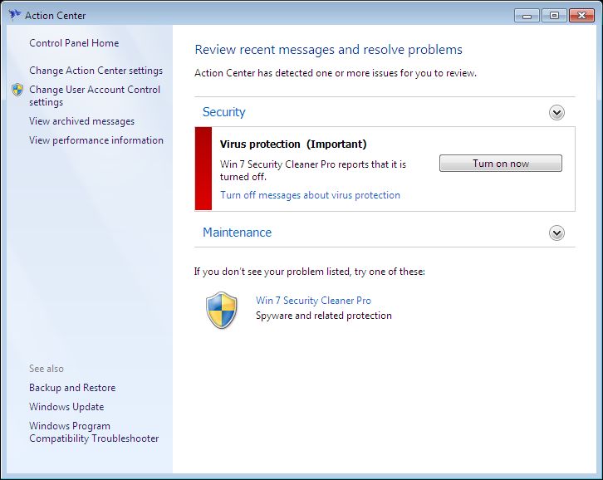Open Windows Update from See also
The height and width of the screenshot is (480, 603).
66,407
